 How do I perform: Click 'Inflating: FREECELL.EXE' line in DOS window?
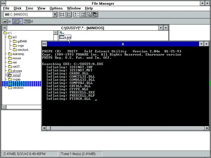click(71, 92)
